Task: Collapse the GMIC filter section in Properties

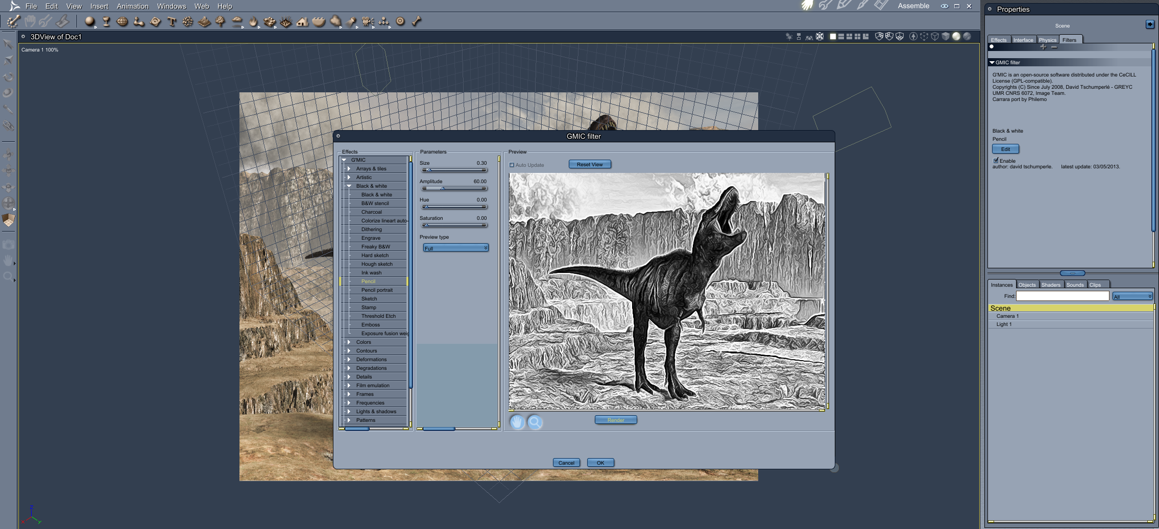Action: point(992,63)
